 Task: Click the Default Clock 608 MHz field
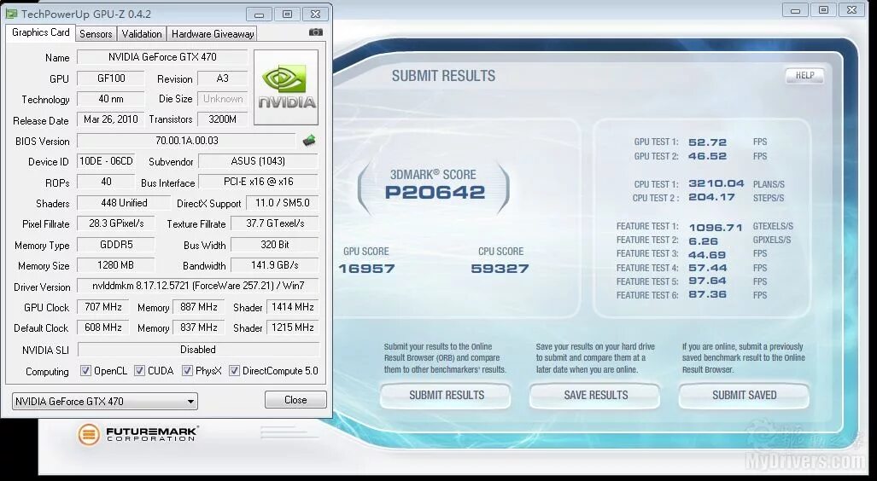[103, 327]
